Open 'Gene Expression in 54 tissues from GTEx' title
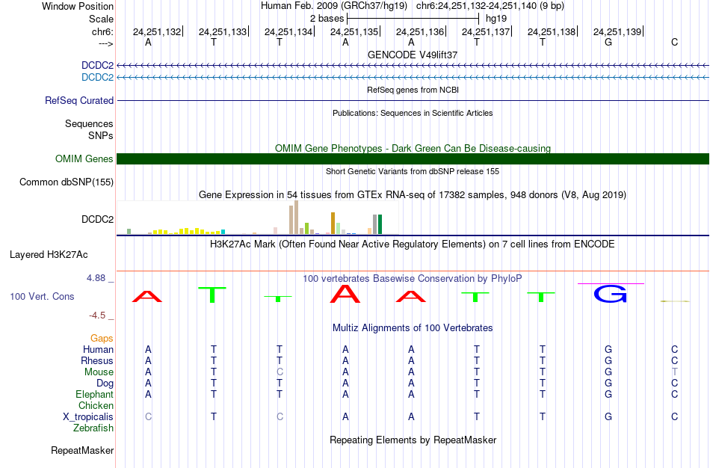This screenshot has width=710, height=468. tap(413, 195)
